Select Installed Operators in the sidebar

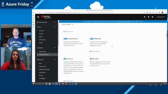47,55
